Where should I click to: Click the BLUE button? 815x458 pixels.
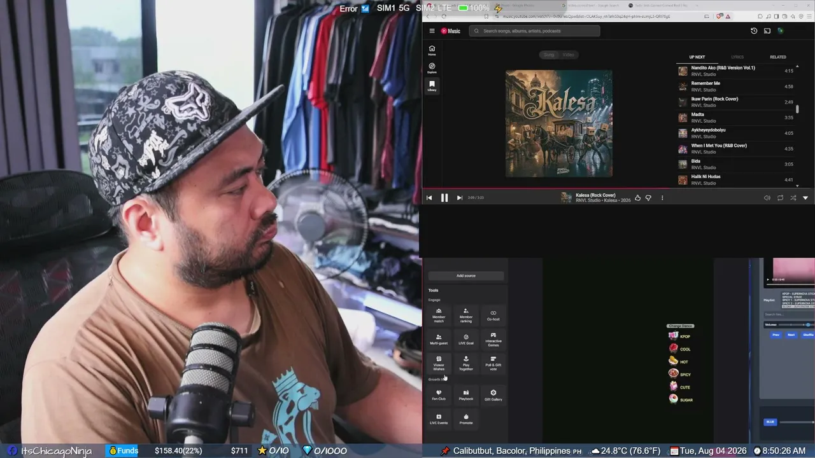click(x=770, y=422)
